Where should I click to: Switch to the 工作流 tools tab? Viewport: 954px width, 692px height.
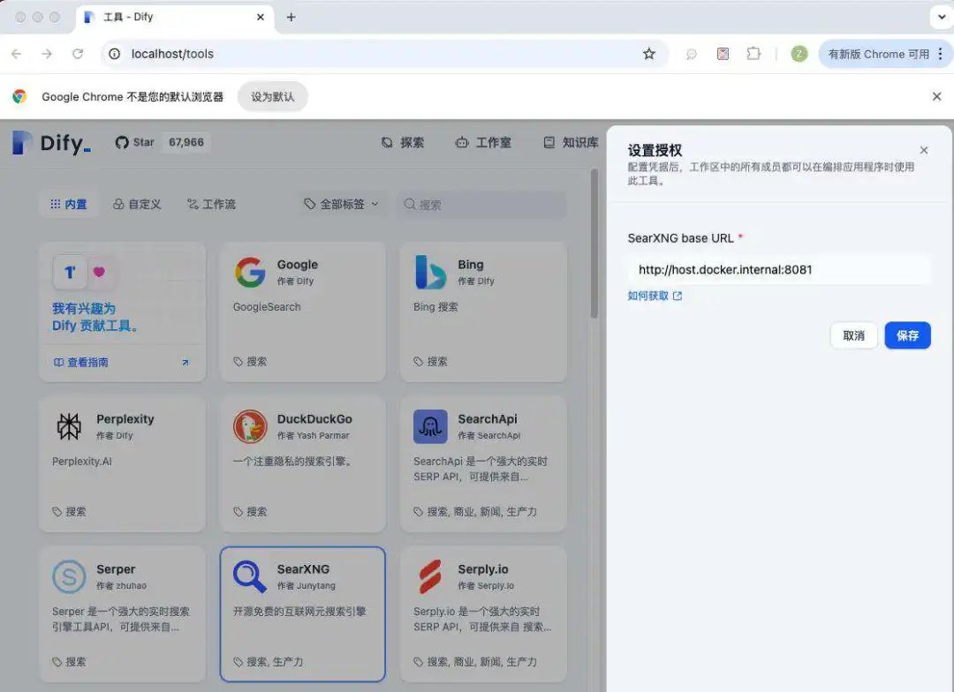pos(211,204)
